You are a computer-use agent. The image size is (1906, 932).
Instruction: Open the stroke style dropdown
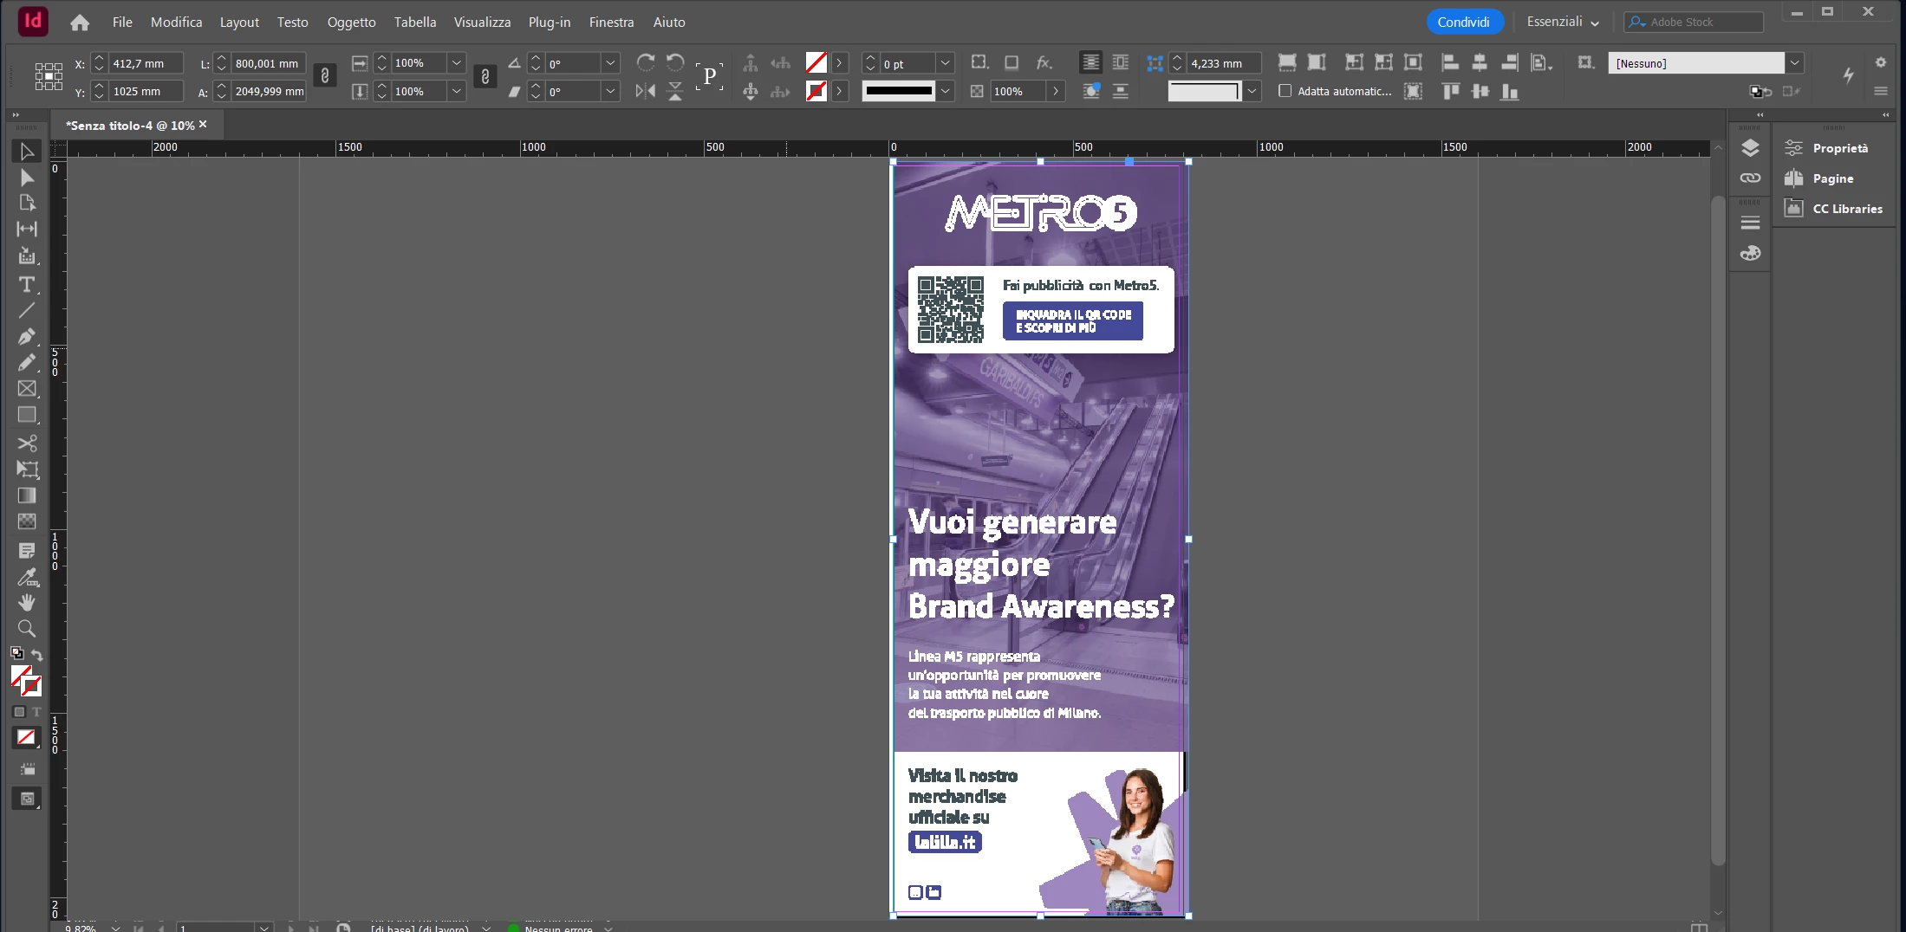click(946, 91)
